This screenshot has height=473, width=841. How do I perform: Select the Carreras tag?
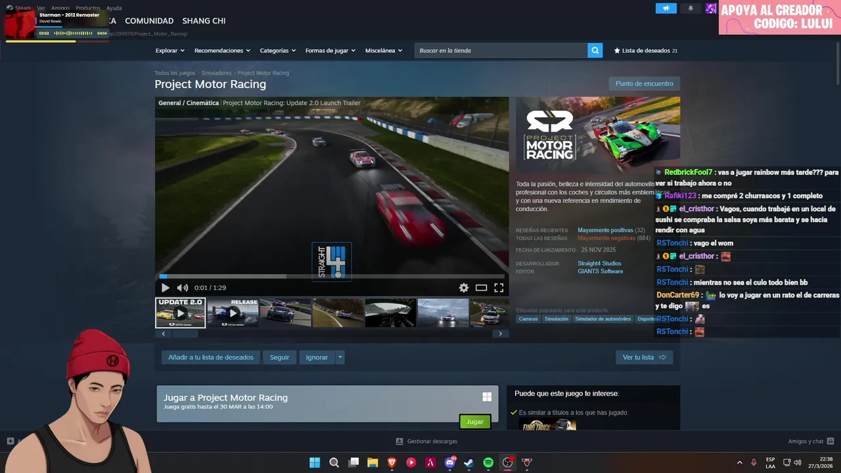[528, 319]
